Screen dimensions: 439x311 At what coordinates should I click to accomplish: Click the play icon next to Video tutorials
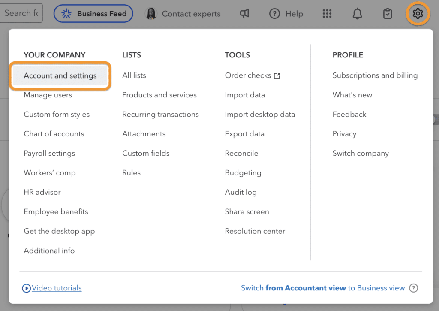(x=26, y=288)
